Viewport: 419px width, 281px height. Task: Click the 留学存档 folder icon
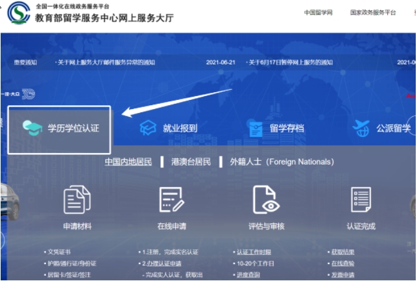(256, 128)
